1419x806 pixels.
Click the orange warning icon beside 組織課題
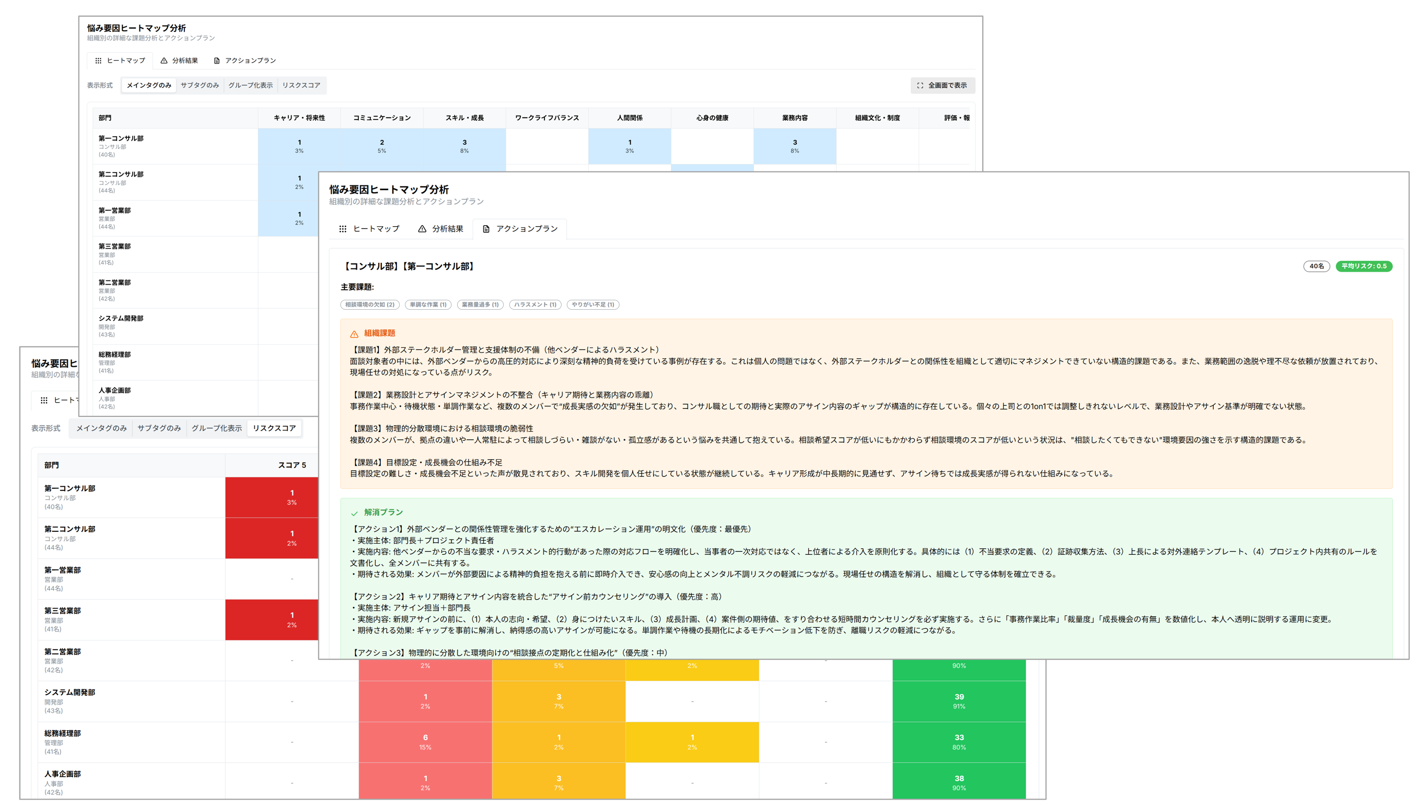tap(354, 334)
